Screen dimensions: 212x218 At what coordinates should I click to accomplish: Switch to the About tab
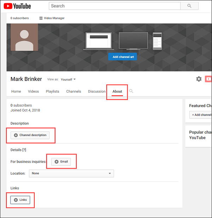(x=117, y=92)
